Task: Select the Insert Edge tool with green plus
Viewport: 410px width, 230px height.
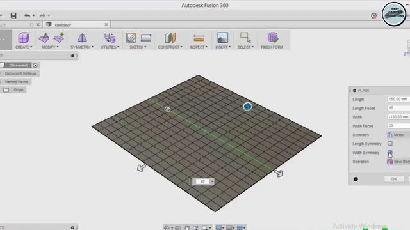Action: [x=59, y=38]
